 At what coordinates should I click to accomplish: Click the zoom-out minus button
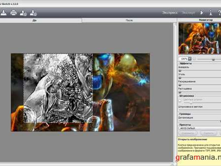[194, 59]
